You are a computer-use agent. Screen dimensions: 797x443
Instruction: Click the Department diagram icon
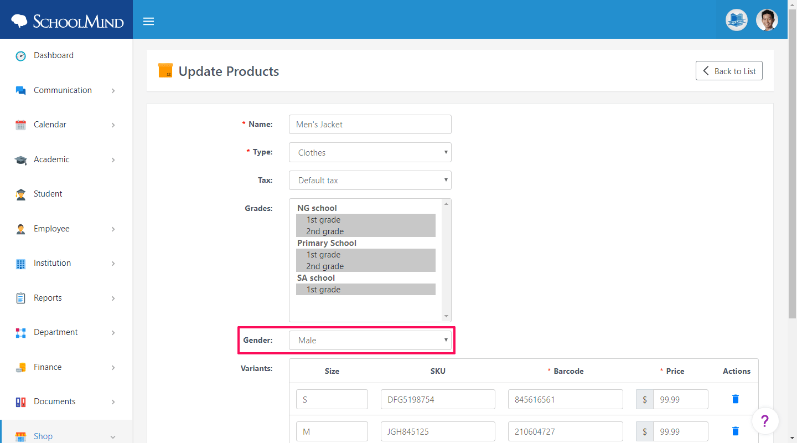pyautogui.click(x=20, y=333)
